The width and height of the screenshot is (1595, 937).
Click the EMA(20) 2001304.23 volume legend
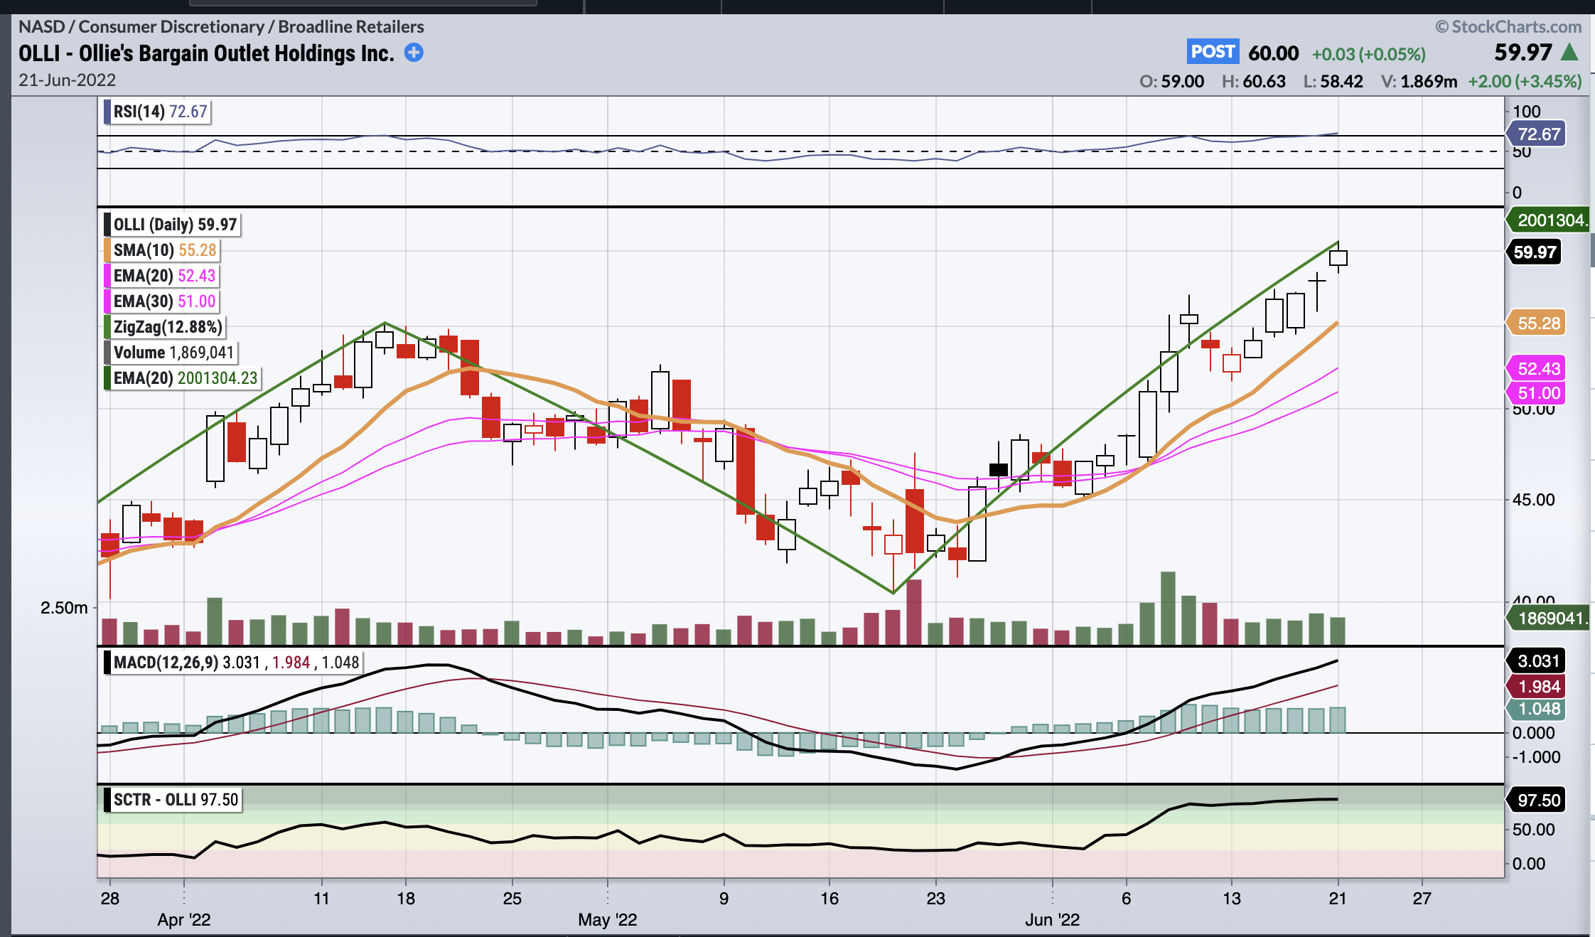(183, 378)
